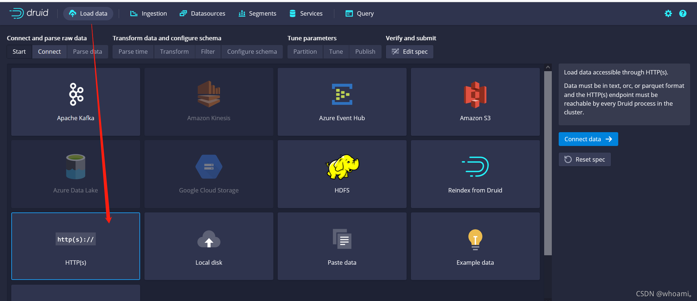The width and height of the screenshot is (697, 301).
Task: Click the Amazon Kinesis label
Action: (x=209, y=118)
